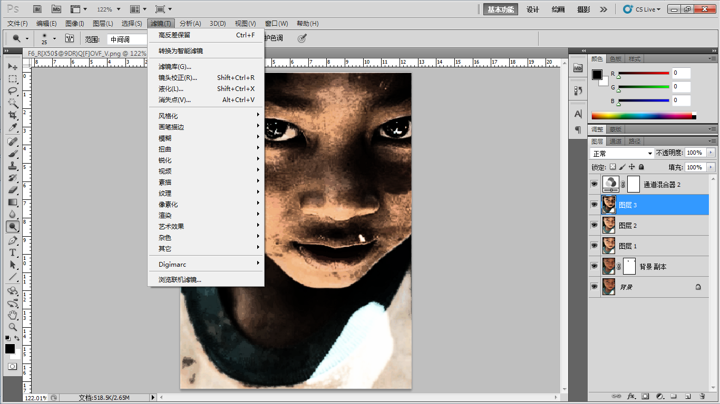
Task: Switch to 设计 workspace
Action: 533,9
